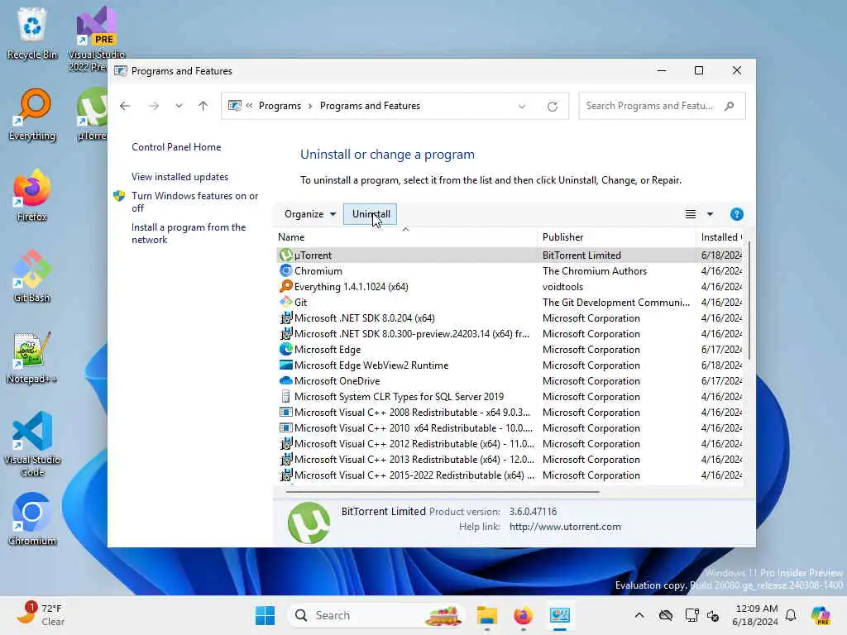Select the Chromium program row
Screen dimensions: 847x635
[x=510, y=270]
